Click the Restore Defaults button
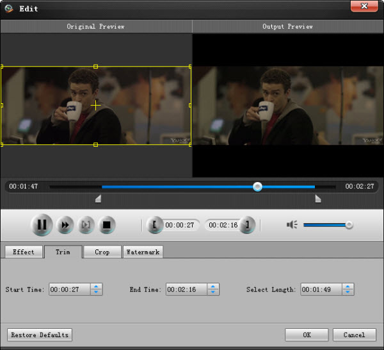This screenshot has width=384, height=350. pyautogui.click(x=40, y=335)
